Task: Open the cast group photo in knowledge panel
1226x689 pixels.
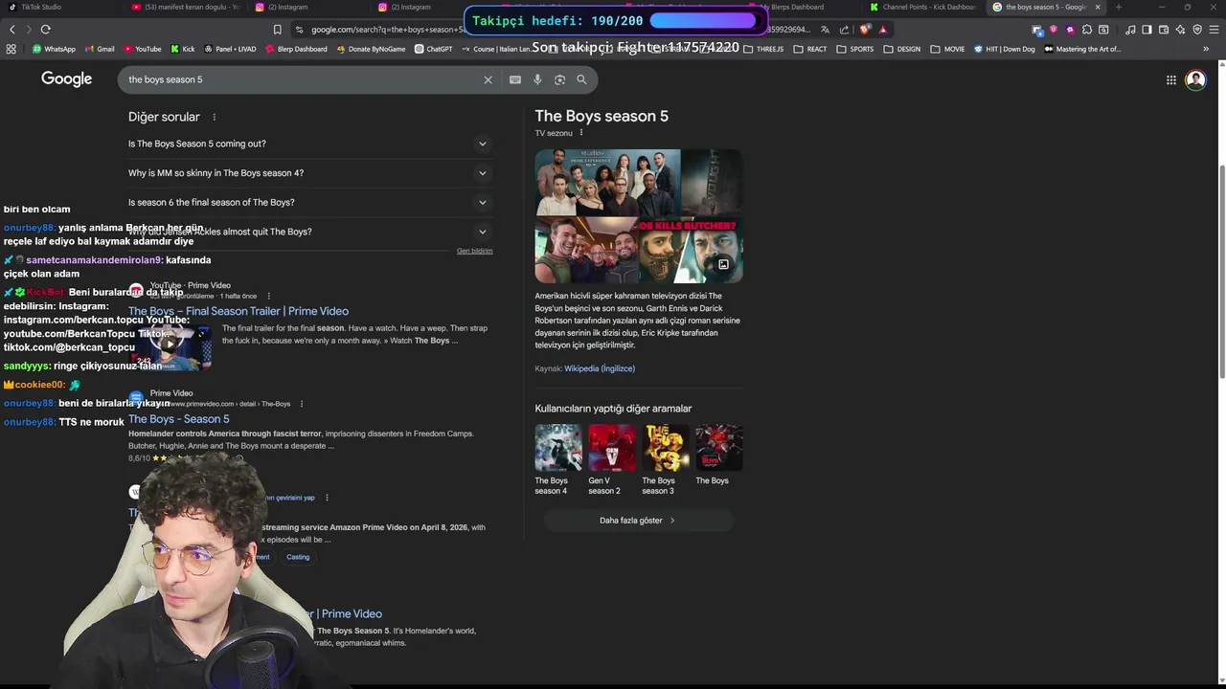Action: [607, 182]
